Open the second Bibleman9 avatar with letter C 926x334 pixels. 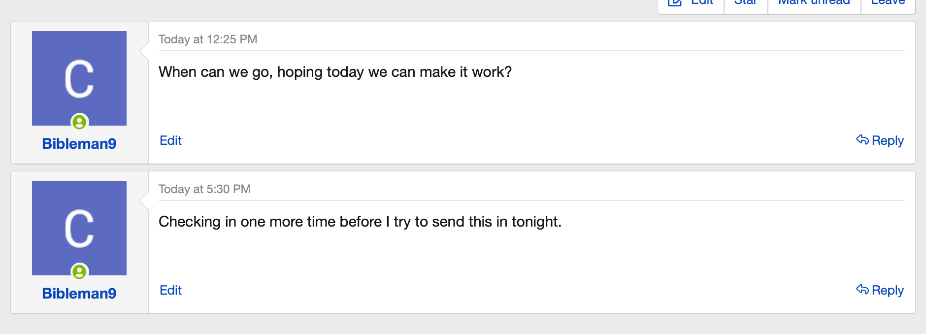pos(79,228)
